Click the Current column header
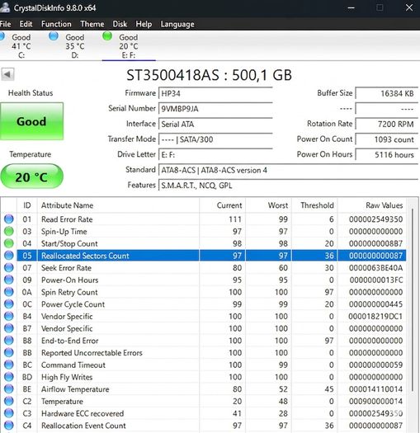The height and width of the screenshot is (433, 420). pyautogui.click(x=222, y=205)
